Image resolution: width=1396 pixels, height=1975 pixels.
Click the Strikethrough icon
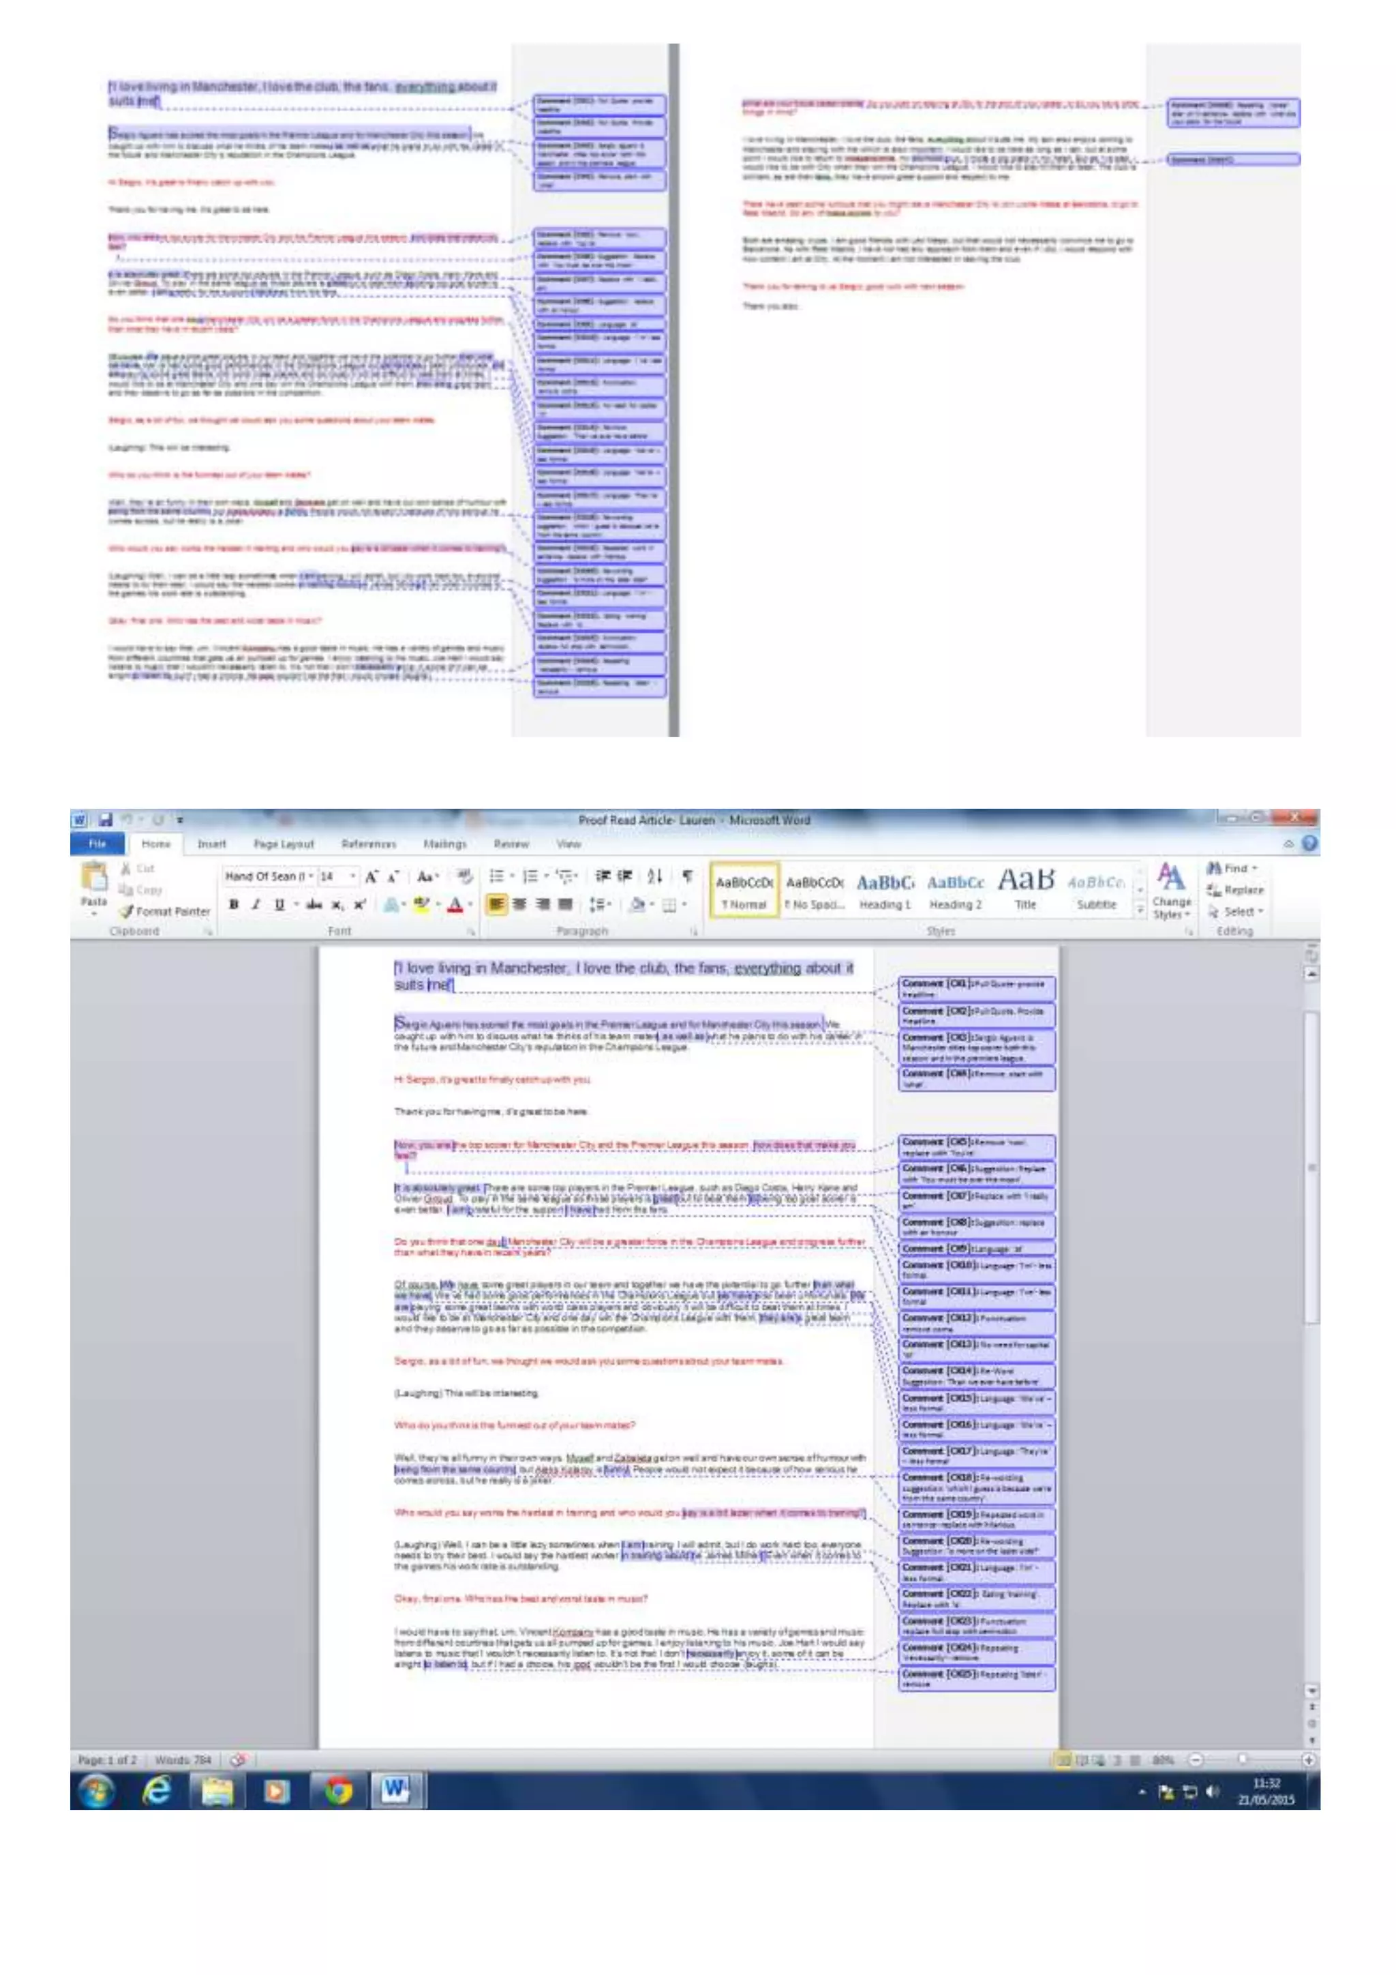point(315,905)
